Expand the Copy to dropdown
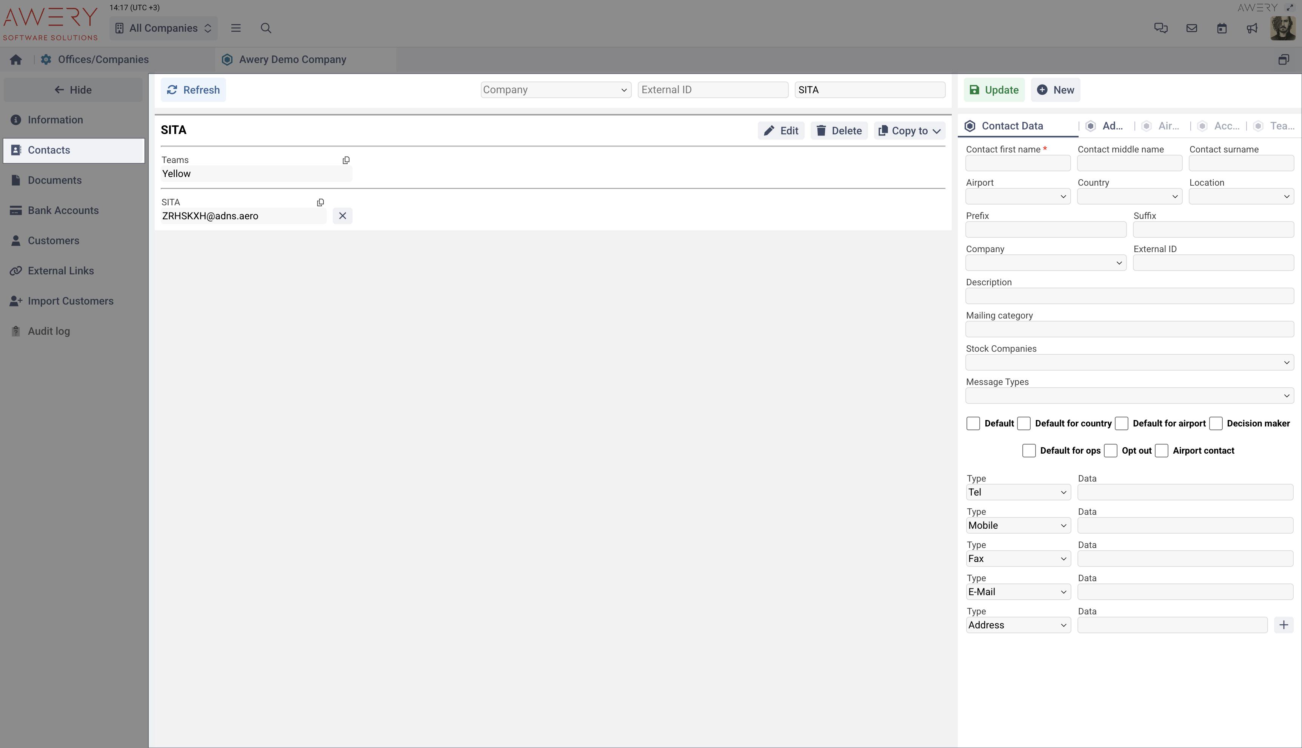The image size is (1302, 748). click(909, 131)
